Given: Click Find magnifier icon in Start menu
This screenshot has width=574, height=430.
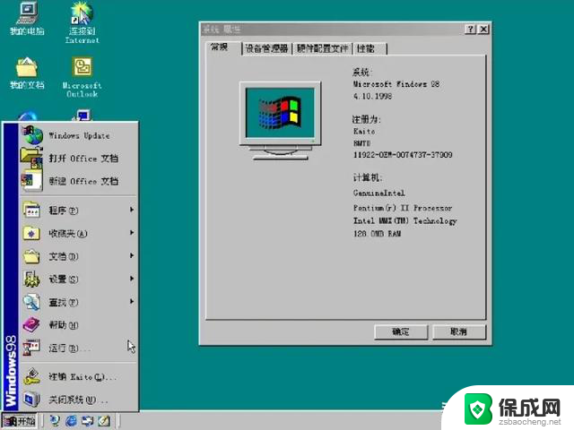Looking at the screenshot, I should point(32,302).
